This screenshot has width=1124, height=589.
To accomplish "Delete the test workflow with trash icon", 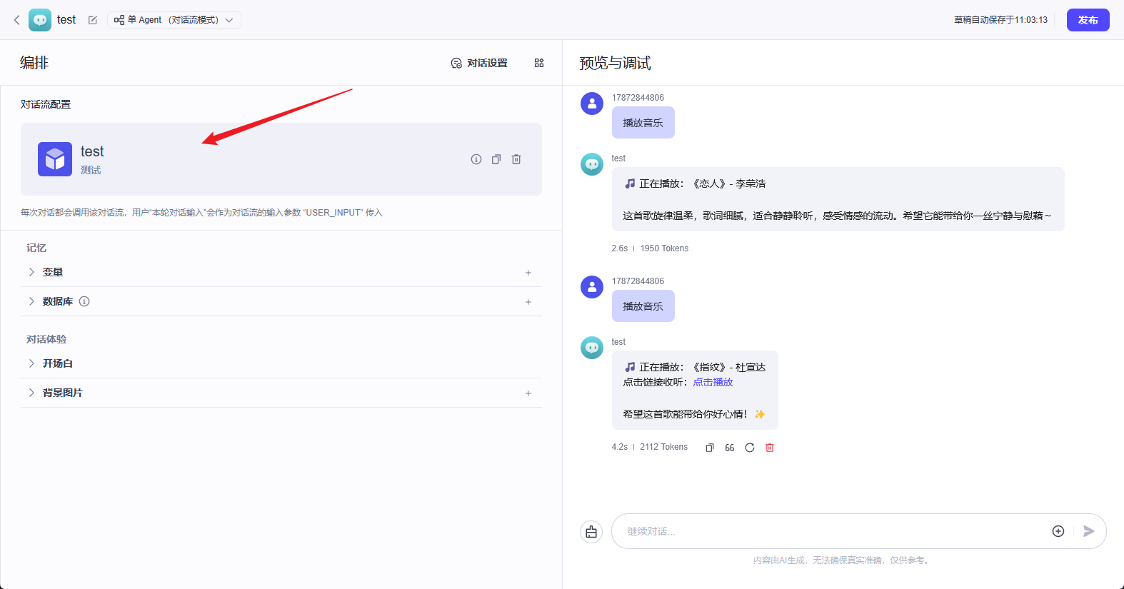I will pyautogui.click(x=516, y=159).
